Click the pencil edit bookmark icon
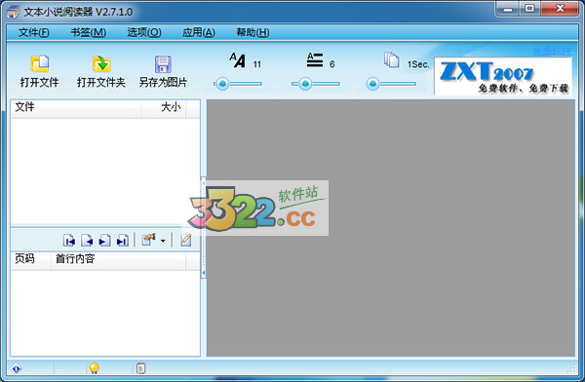The height and width of the screenshot is (382, 585). (x=186, y=241)
